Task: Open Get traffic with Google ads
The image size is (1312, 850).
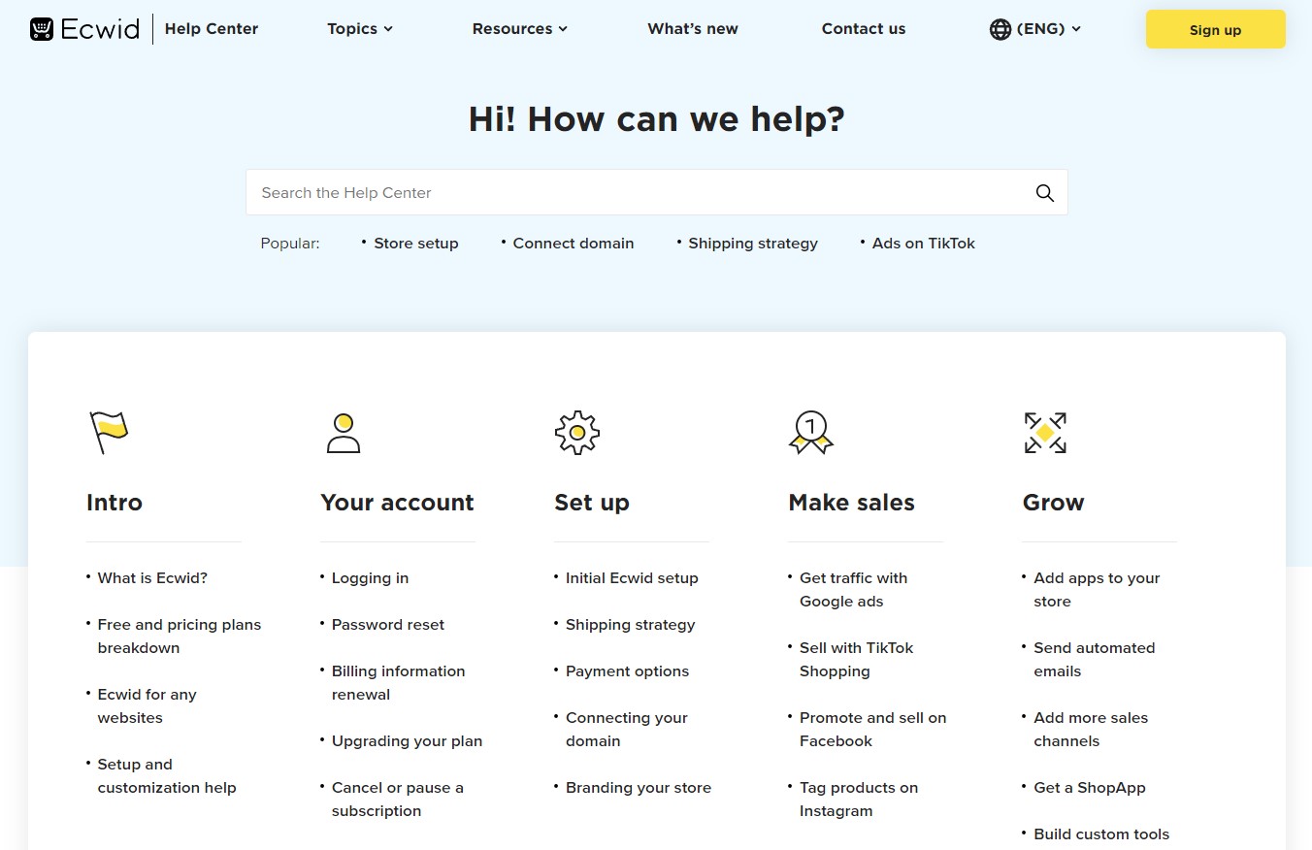Action: [x=854, y=590]
